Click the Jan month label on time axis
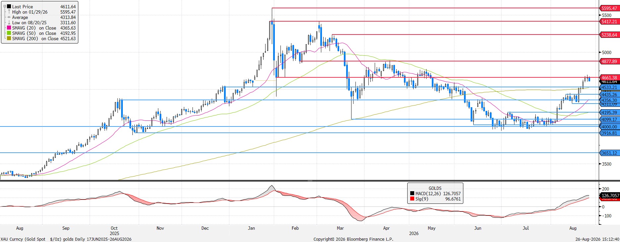 click(251, 228)
